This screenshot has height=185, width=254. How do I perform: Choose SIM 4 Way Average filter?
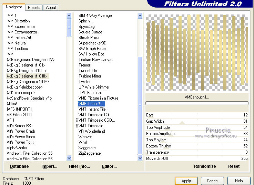[x=95, y=16]
